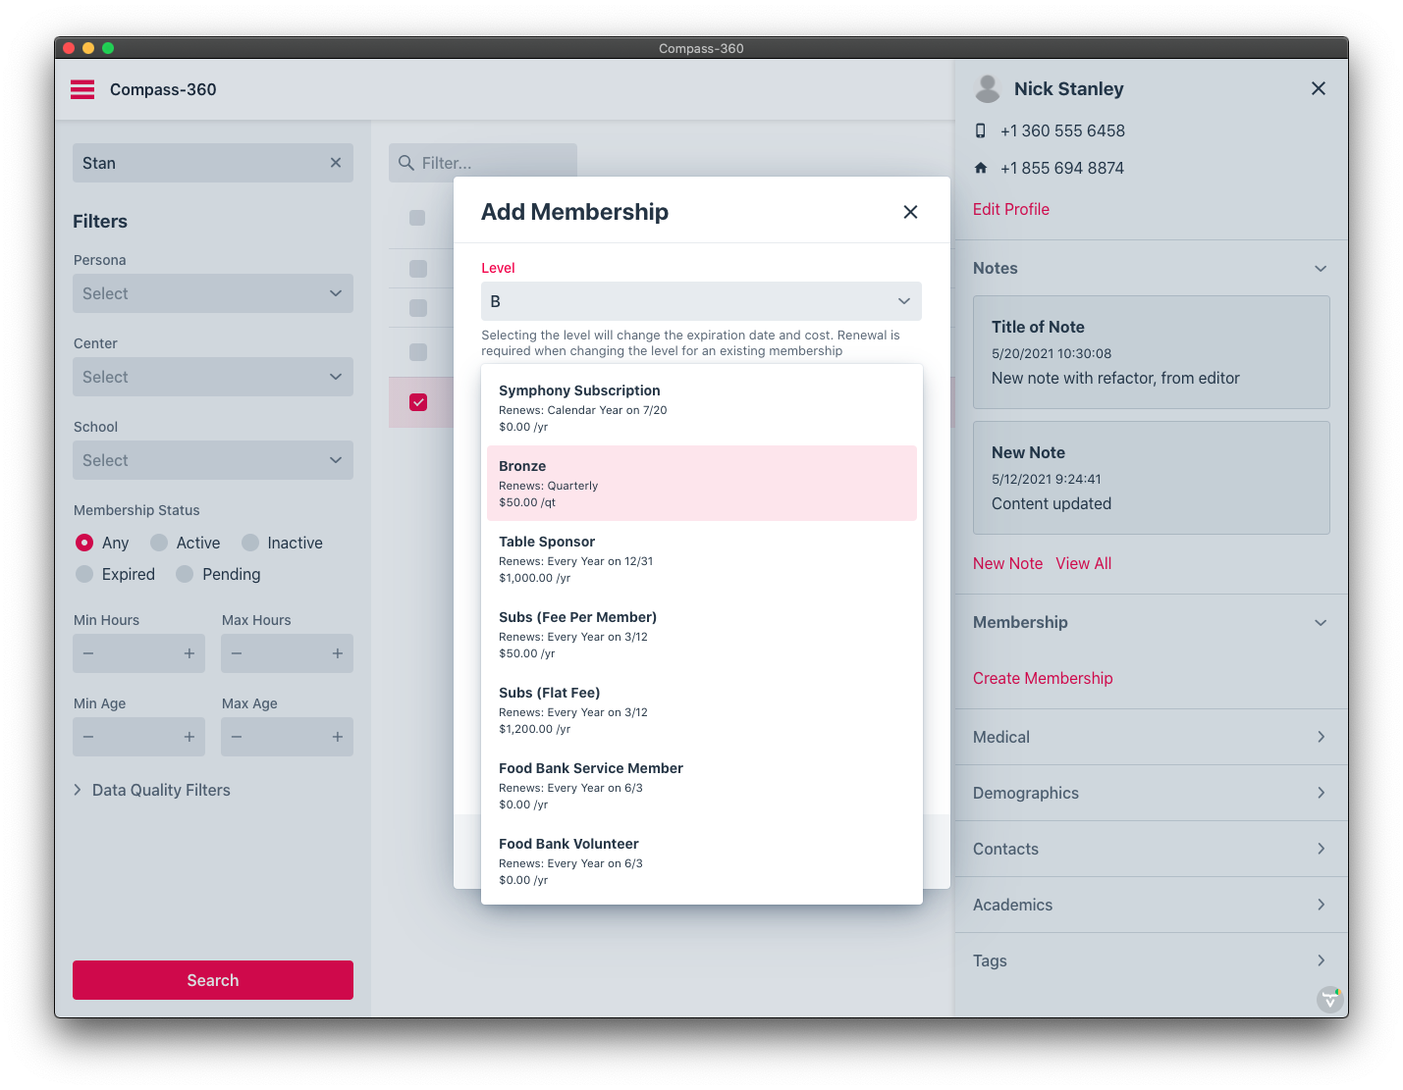The height and width of the screenshot is (1090, 1403).
Task: Select the Pending membership status
Action: click(x=185, y=574)
